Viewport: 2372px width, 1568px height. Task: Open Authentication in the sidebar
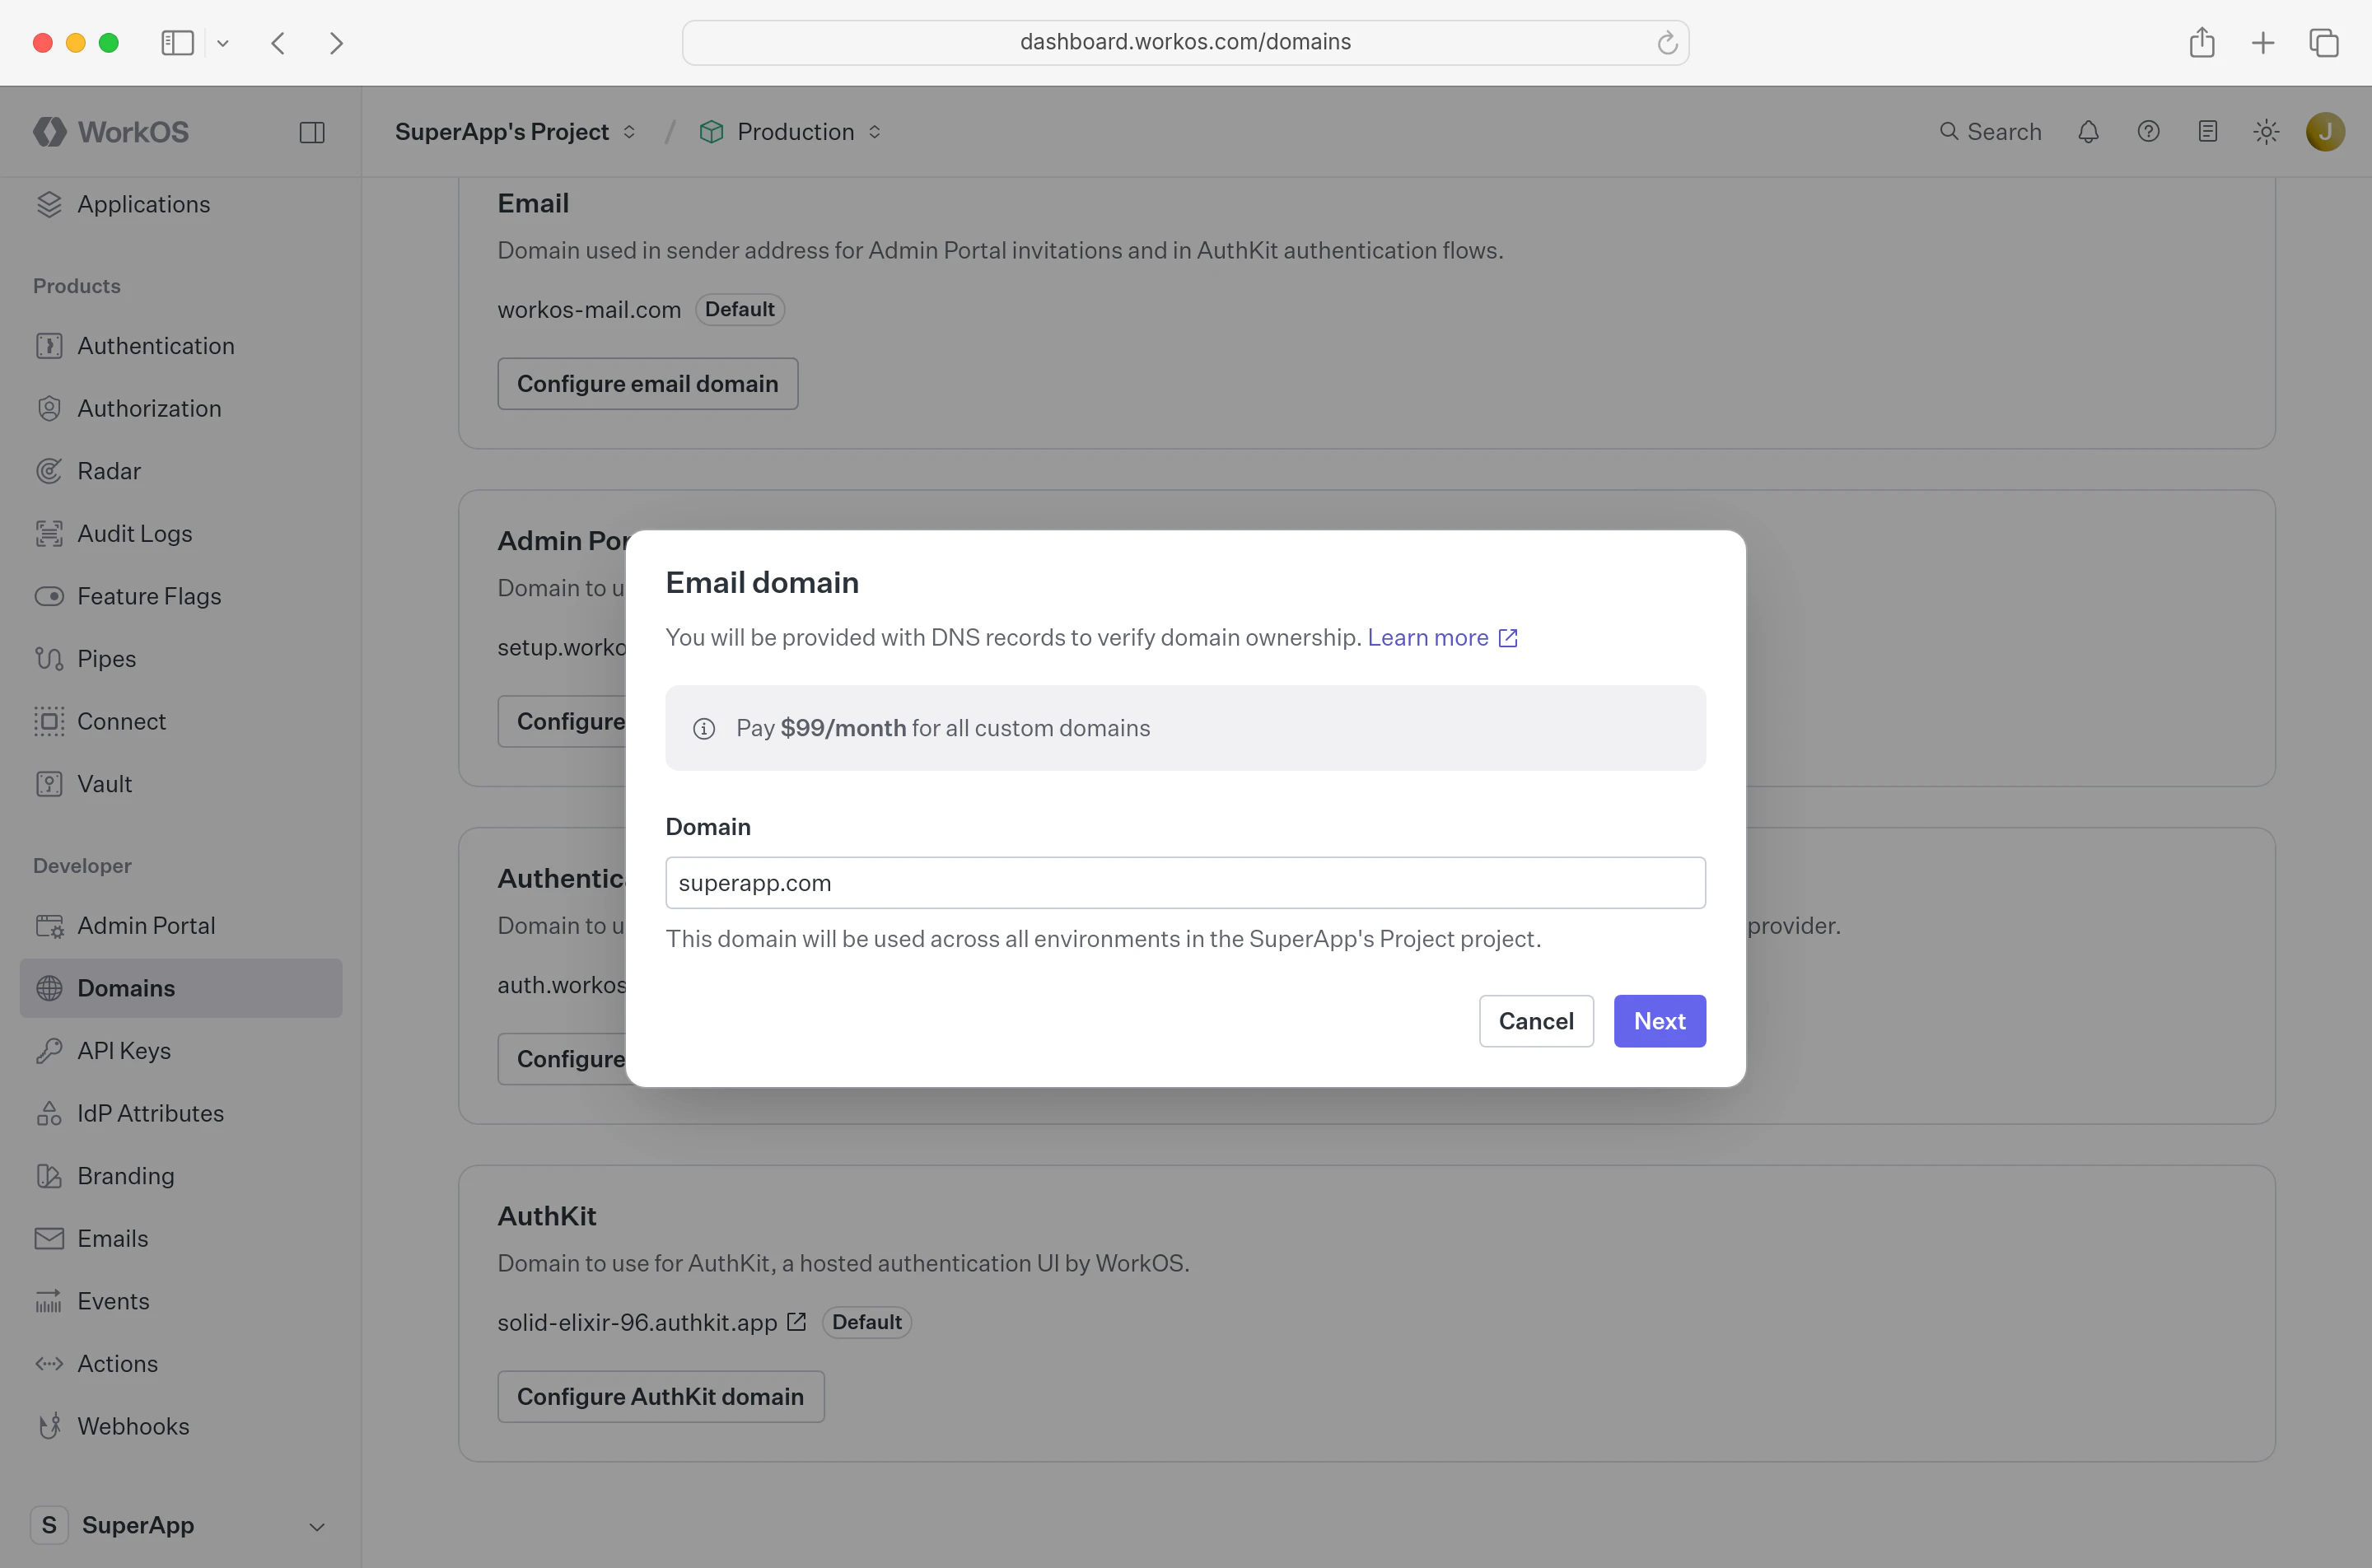coord(180,346)
